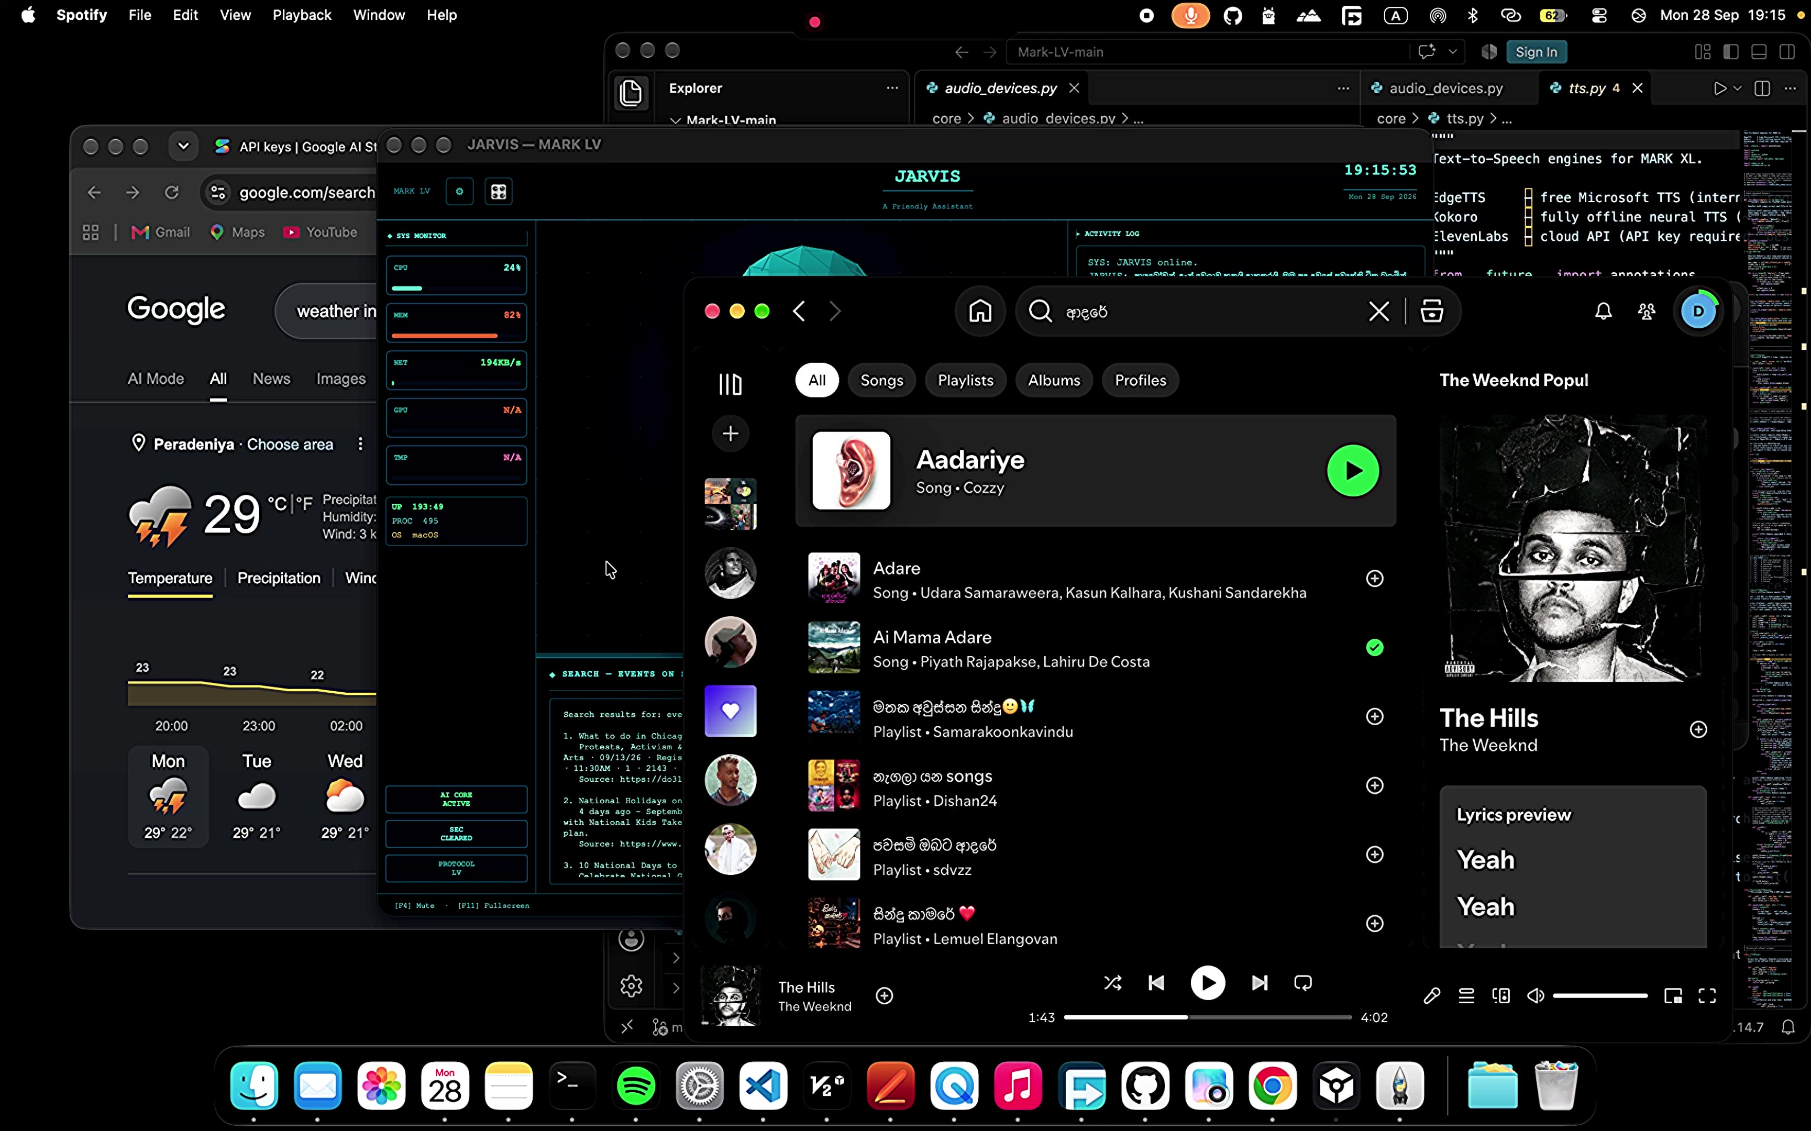
Task: Clear the Spotify search field
Action: (x=1378, y=311)
